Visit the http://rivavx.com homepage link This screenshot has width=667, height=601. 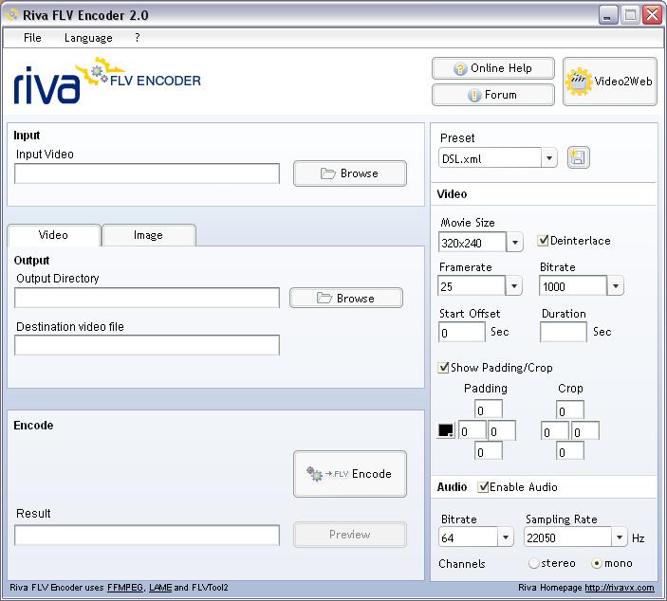tap(620, 588)
